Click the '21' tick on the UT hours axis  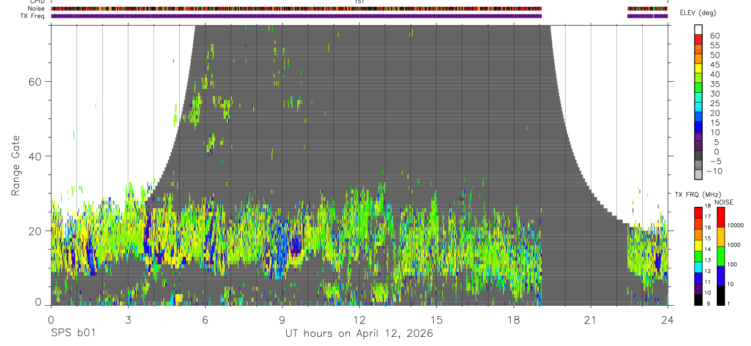591,320
